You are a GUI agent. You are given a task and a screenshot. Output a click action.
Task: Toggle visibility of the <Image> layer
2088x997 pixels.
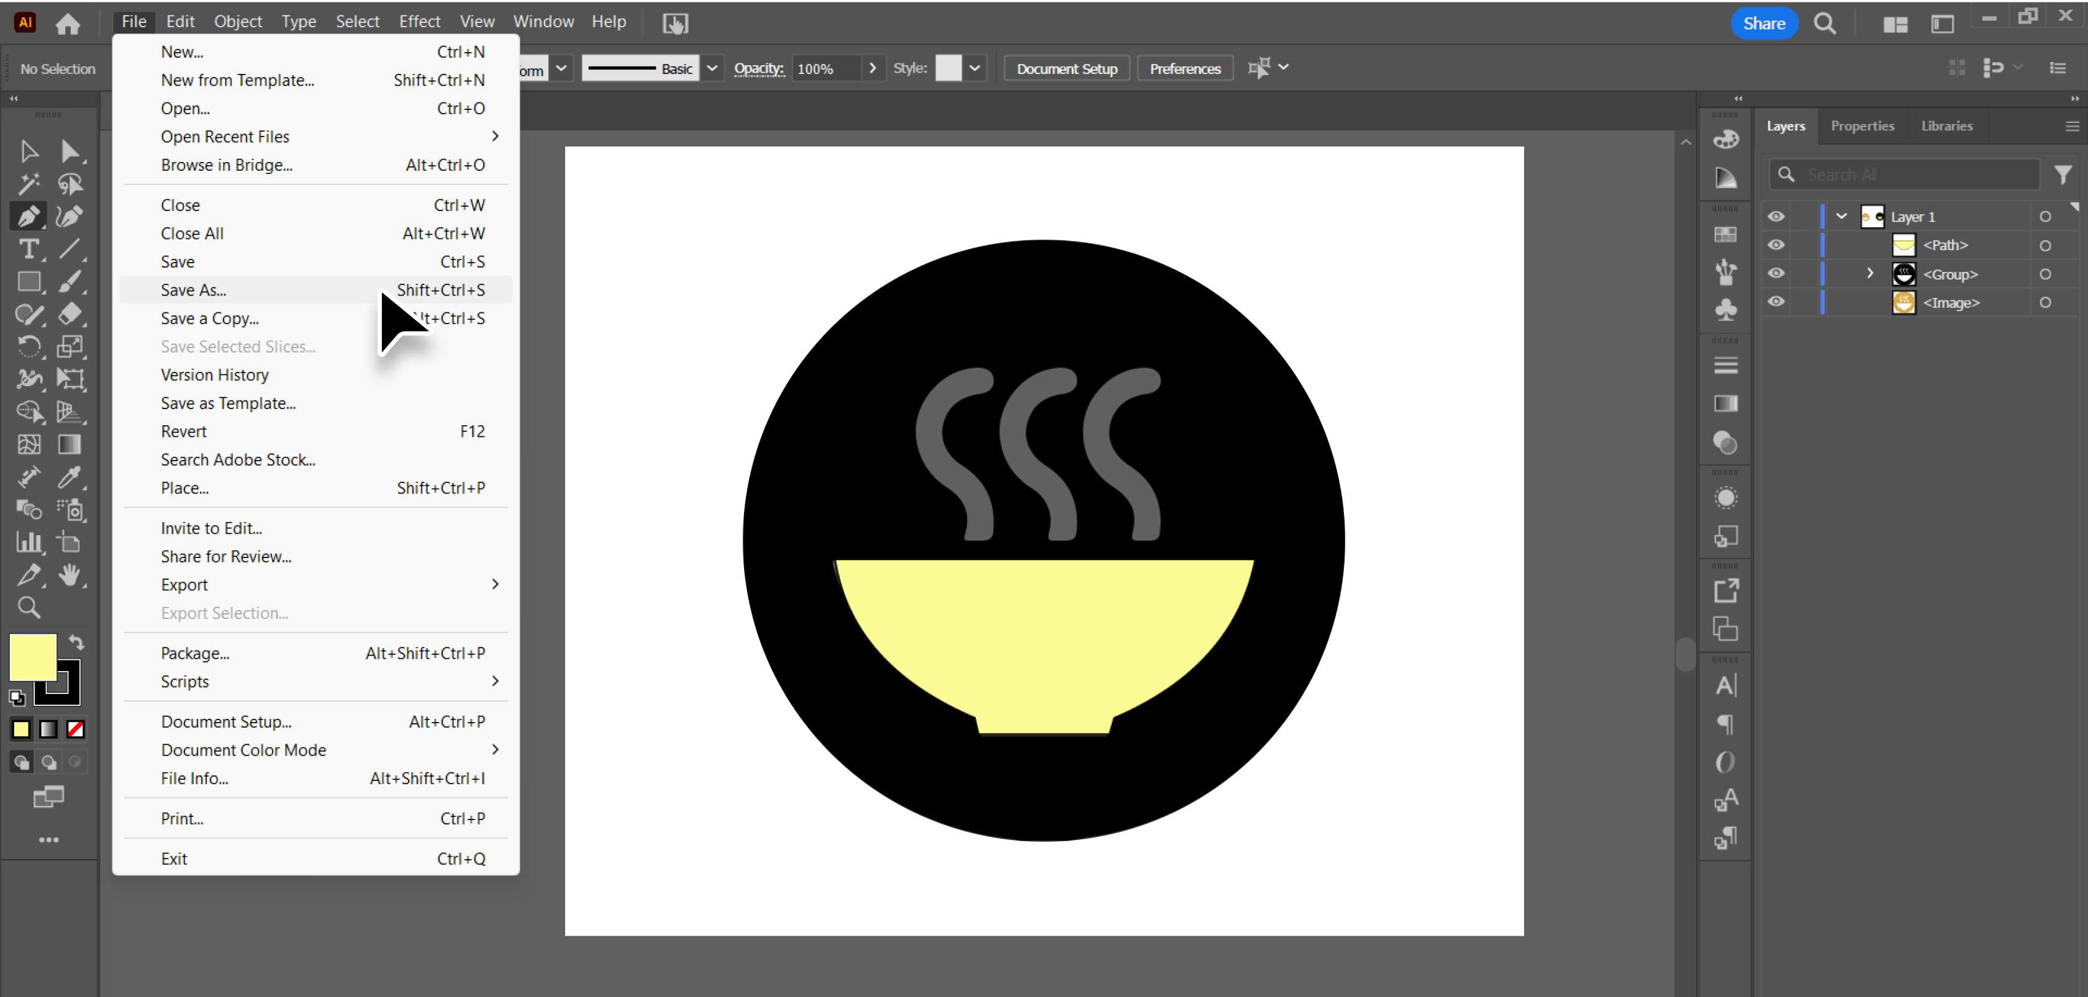(1776, 302)
